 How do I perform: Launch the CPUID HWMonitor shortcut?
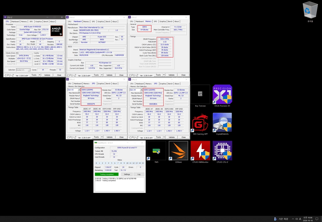[200, 152]
